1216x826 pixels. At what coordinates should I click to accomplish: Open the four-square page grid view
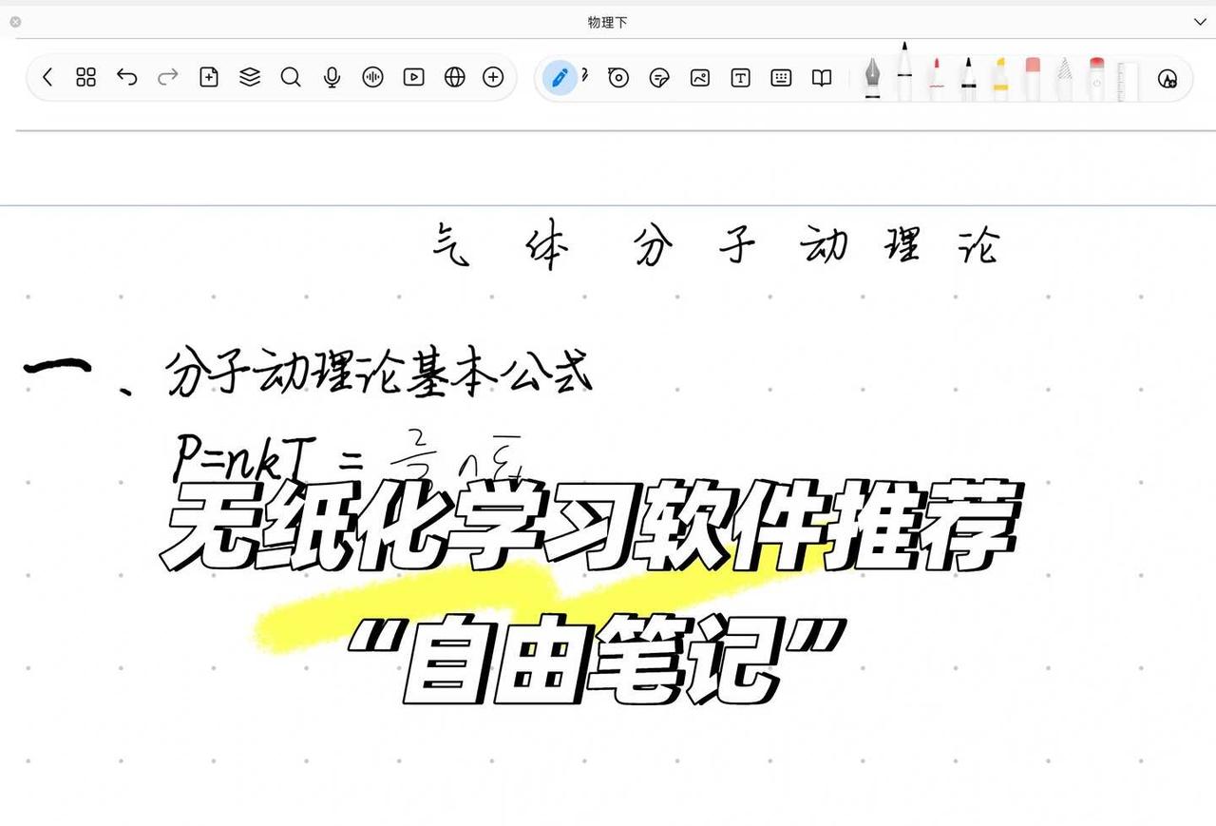tap(86, 78)
